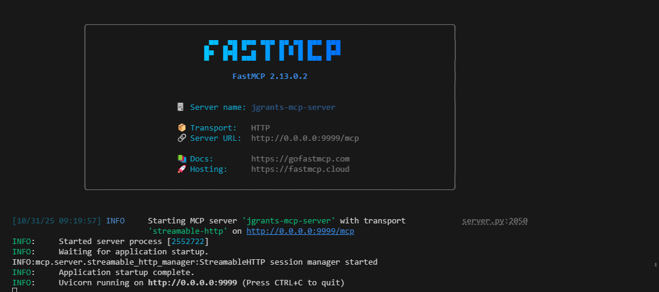Click the https://fastmcp.cloud hosting URL
659x292 pixels.
(300, 169)
